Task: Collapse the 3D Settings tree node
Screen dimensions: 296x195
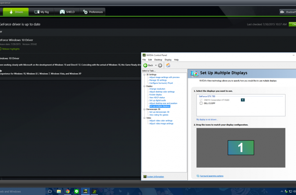Action: coord(144,74)
